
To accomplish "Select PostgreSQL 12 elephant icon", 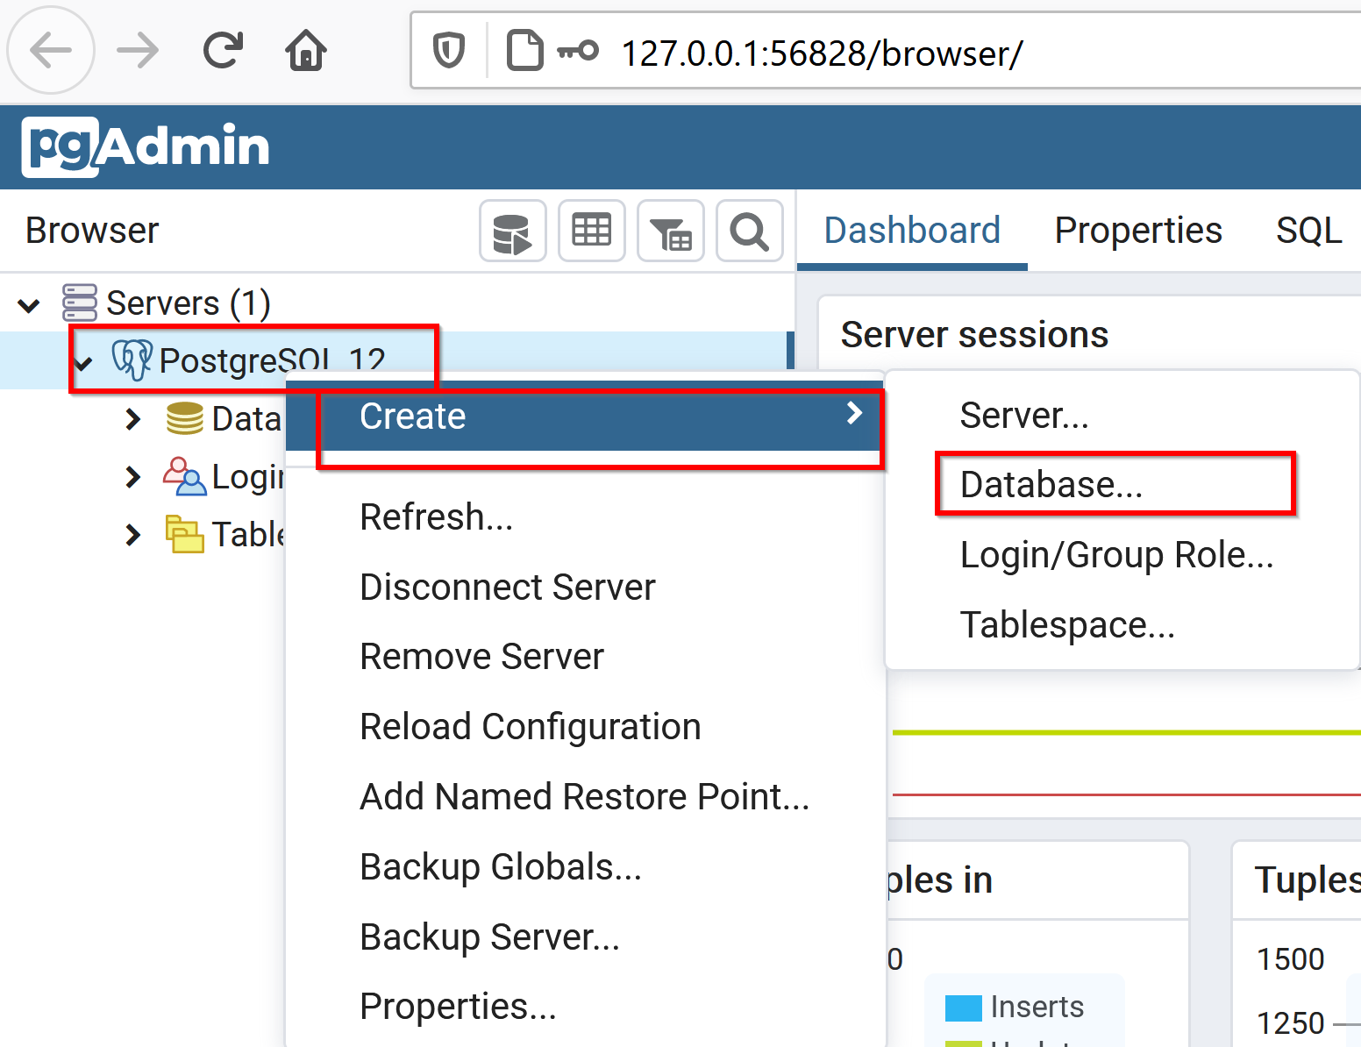I will pos(132,360).
